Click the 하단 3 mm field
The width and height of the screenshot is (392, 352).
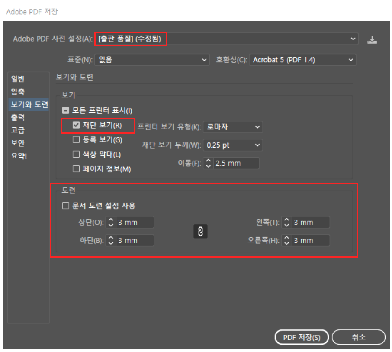point(135,240)
